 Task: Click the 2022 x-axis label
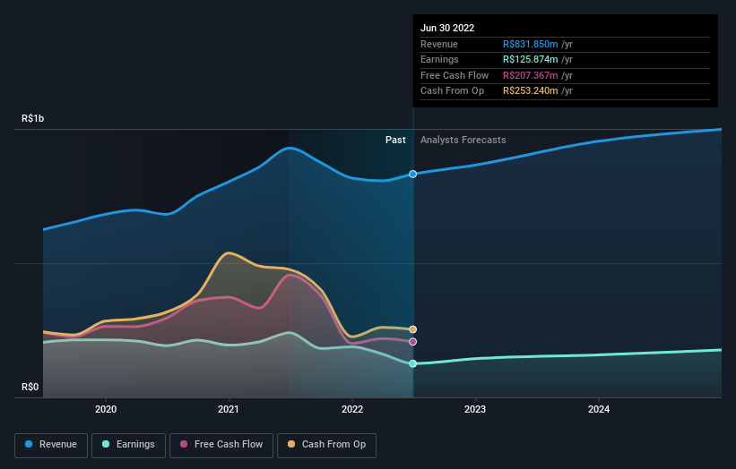point(352,409)
